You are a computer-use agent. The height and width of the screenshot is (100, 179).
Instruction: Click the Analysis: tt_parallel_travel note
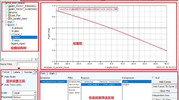[x=56, y=67]
